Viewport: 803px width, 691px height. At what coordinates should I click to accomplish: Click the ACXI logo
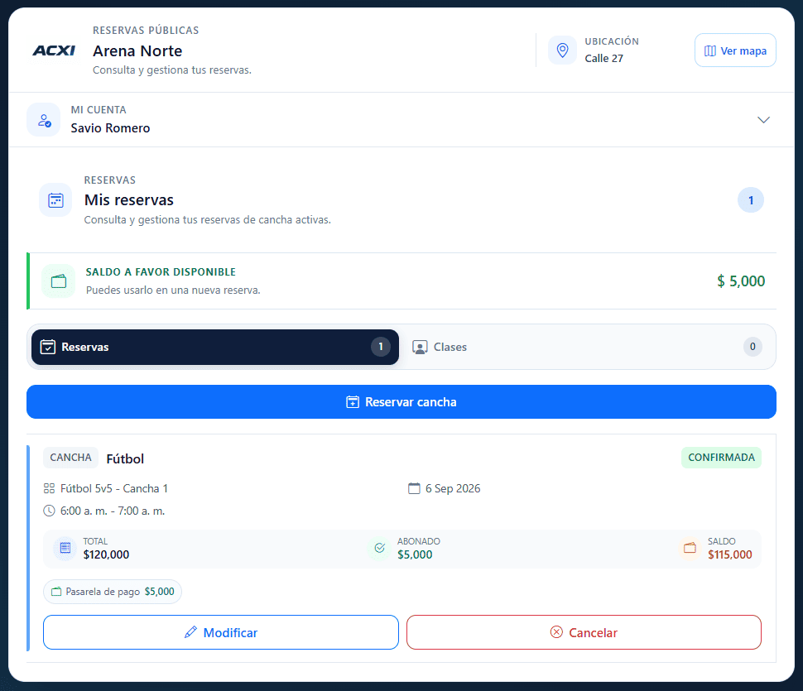(54, 50)
